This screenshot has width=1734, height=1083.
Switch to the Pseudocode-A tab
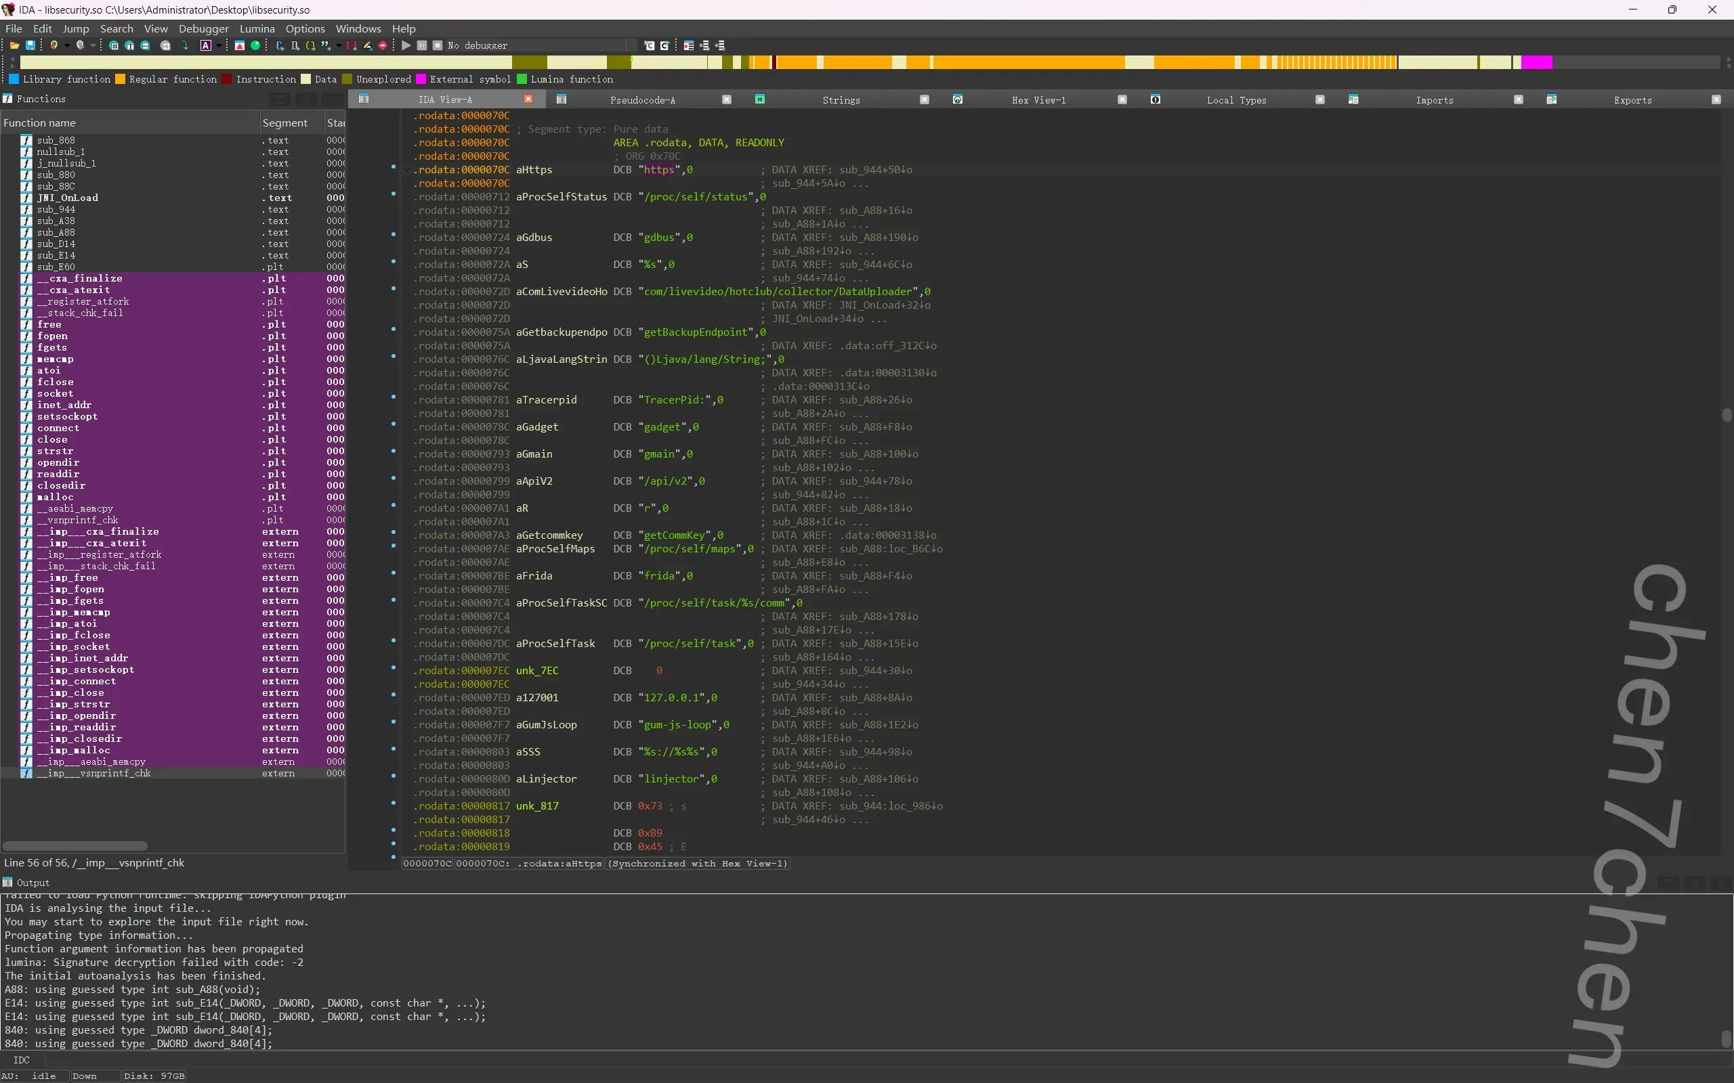(x=643, y=100)
